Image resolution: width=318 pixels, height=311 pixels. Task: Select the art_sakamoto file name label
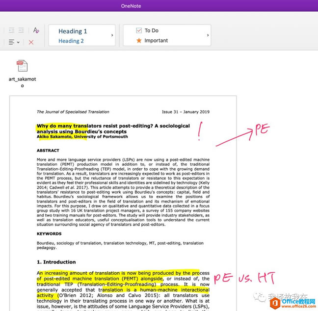click(x=22, y=82)
